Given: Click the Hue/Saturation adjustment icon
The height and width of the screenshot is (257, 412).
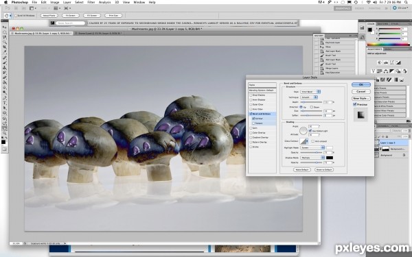Looking at the screenshot, I should 380,71.
